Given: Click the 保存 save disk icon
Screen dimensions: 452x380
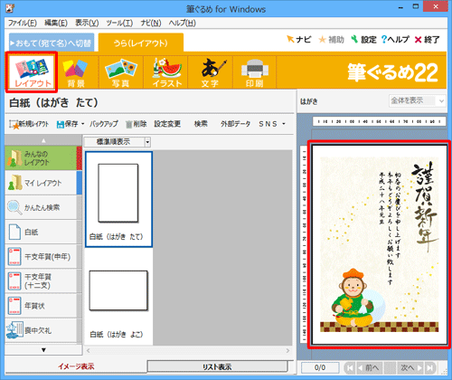Looking at the screenshot, I should pyautogui.click(x=60, y=124).
